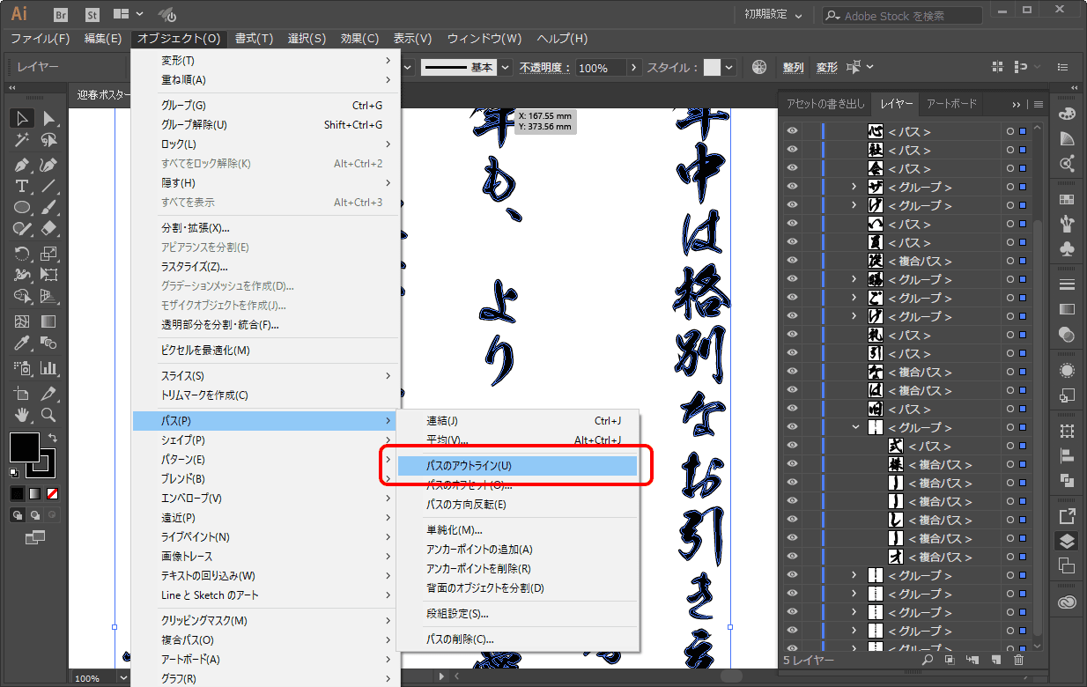
Task: Open the Color panel palette icon
Action: pyautogui.click(x=1067, y=115)
